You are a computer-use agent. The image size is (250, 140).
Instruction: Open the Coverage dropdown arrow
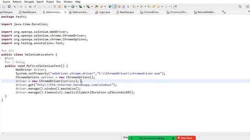tap(84, 7)
